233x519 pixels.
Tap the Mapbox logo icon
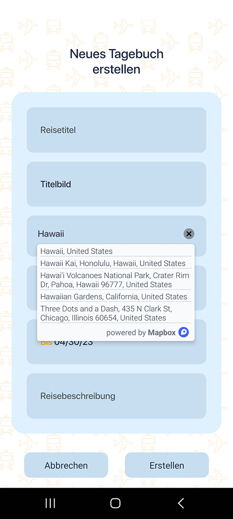tap(184, 333)
